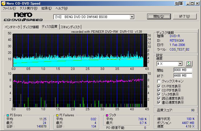Toggle the クイックスキャン checkbox
The image size is (201, 131).
pyautogui.click(x=159, y=81)
